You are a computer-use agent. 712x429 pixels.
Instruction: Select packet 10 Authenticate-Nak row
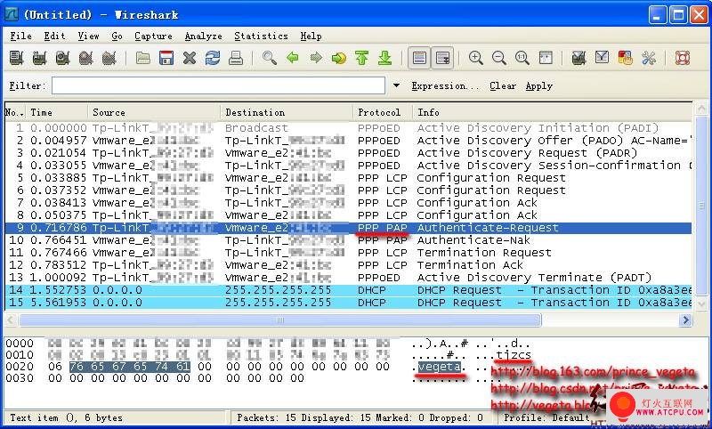pyautogui.click(x=348, y=240)
